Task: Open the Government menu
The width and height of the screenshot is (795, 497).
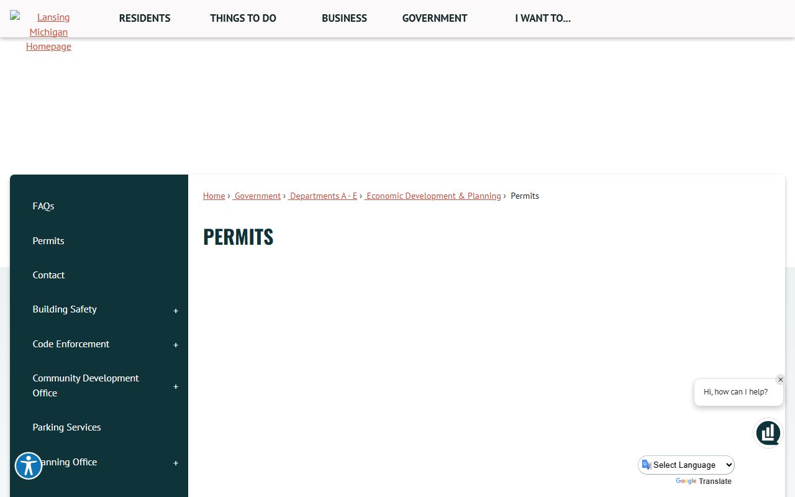Action: tap(435, 18)
